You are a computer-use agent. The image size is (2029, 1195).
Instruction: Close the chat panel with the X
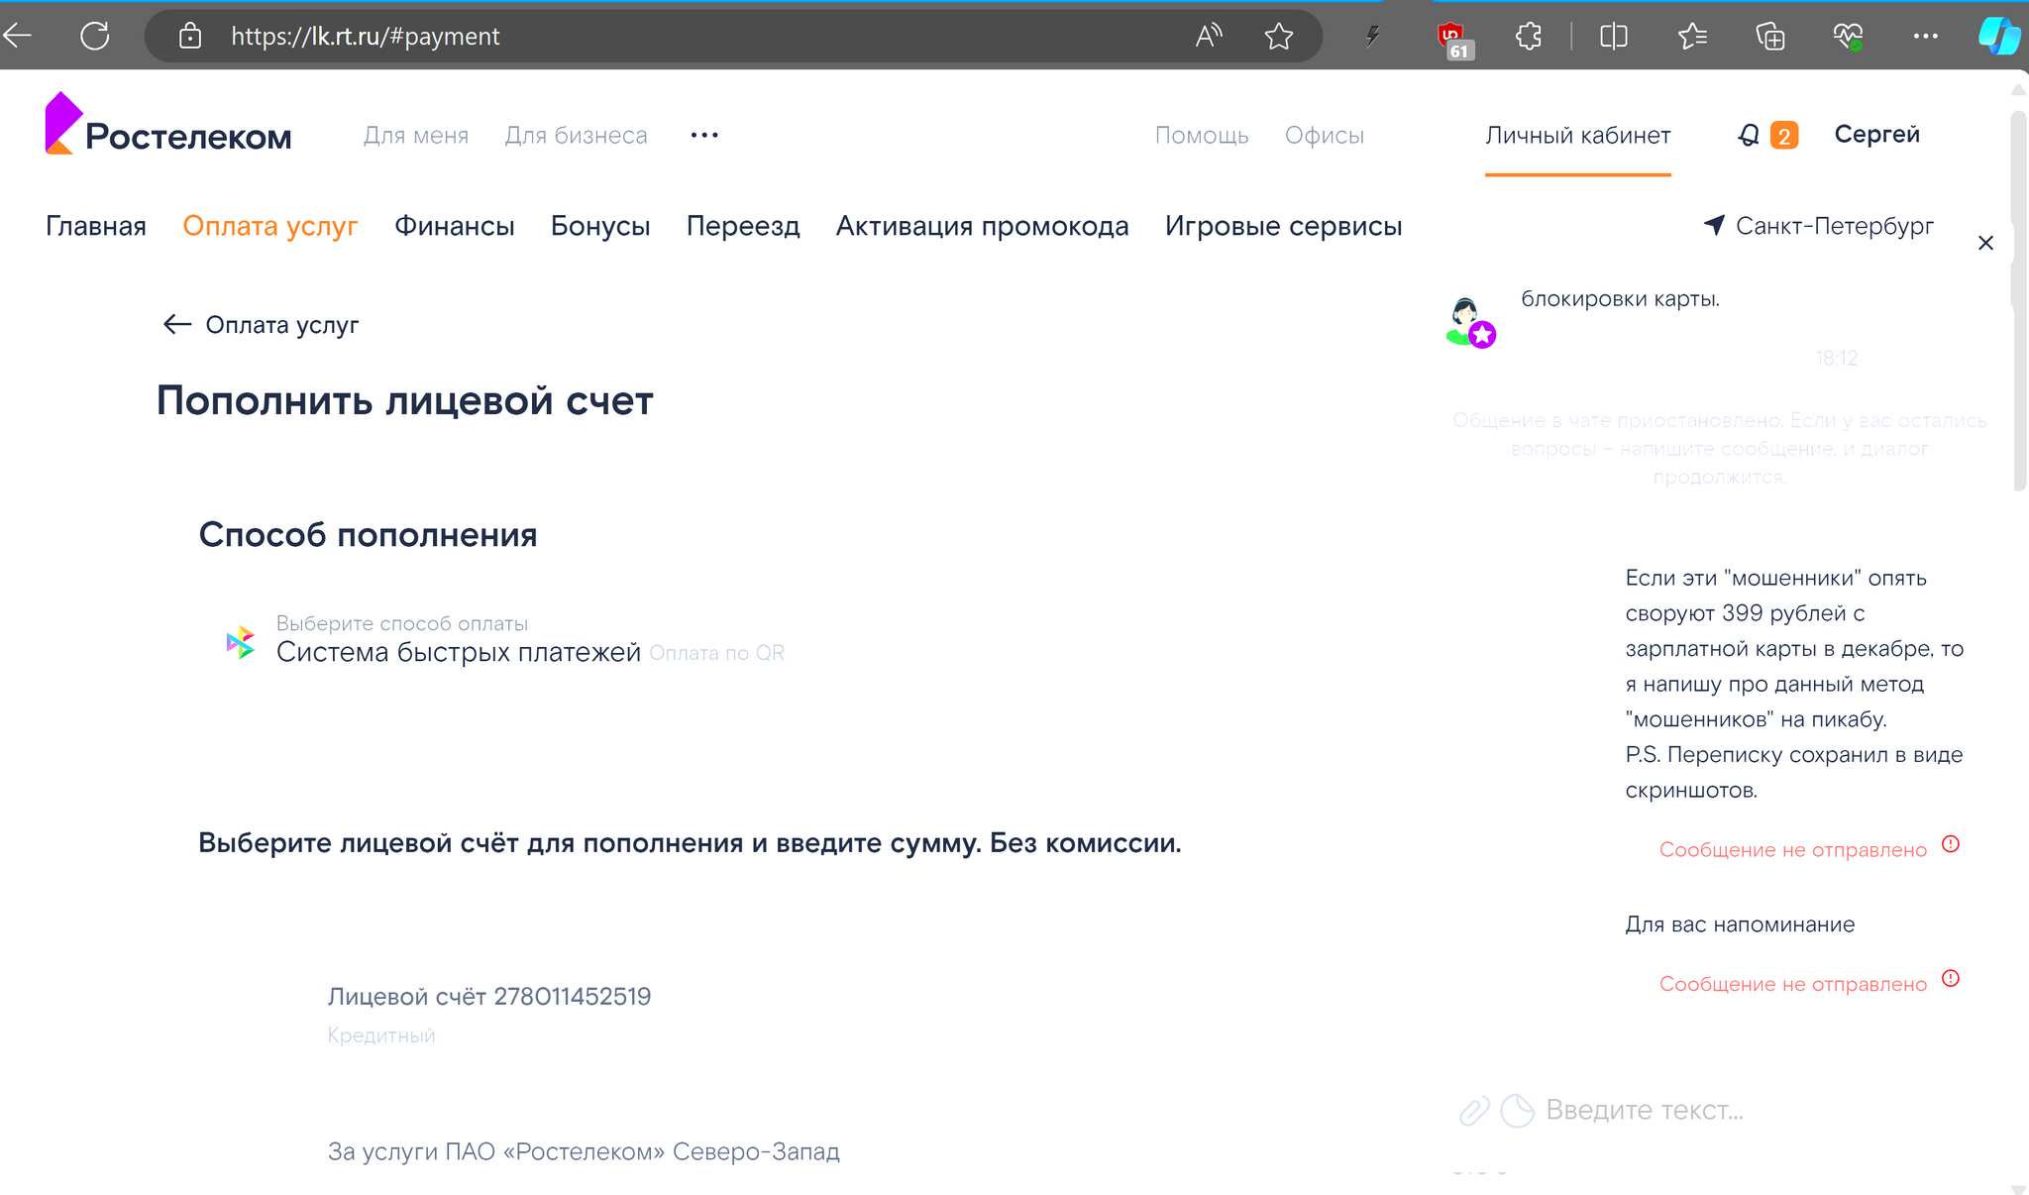(1985, 243)
